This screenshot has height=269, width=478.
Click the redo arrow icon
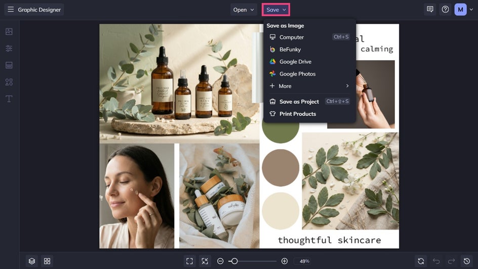click(x=452, y=261)
